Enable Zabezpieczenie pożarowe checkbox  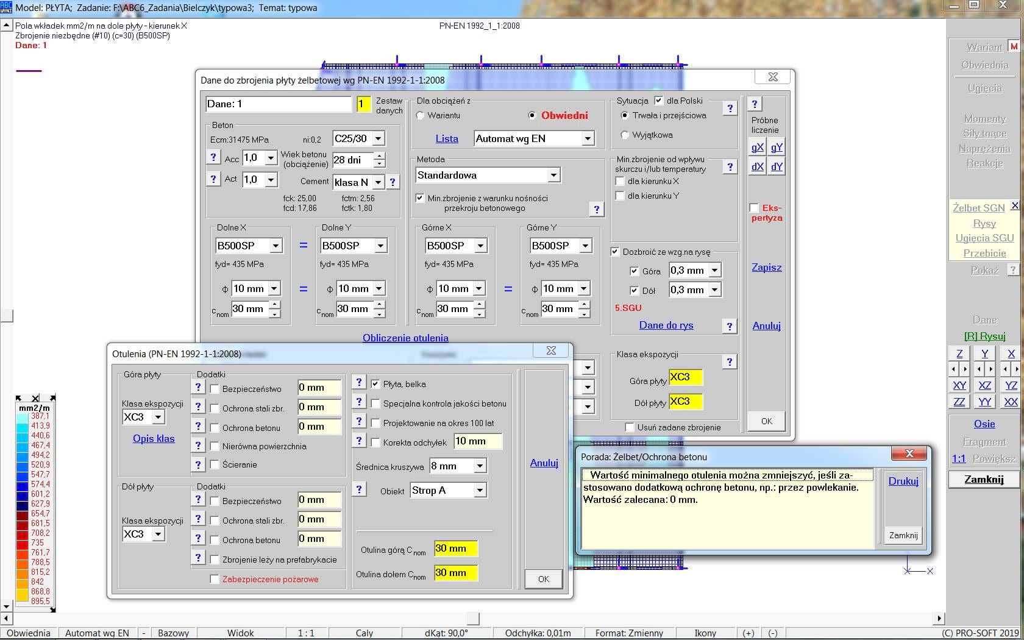215,579
